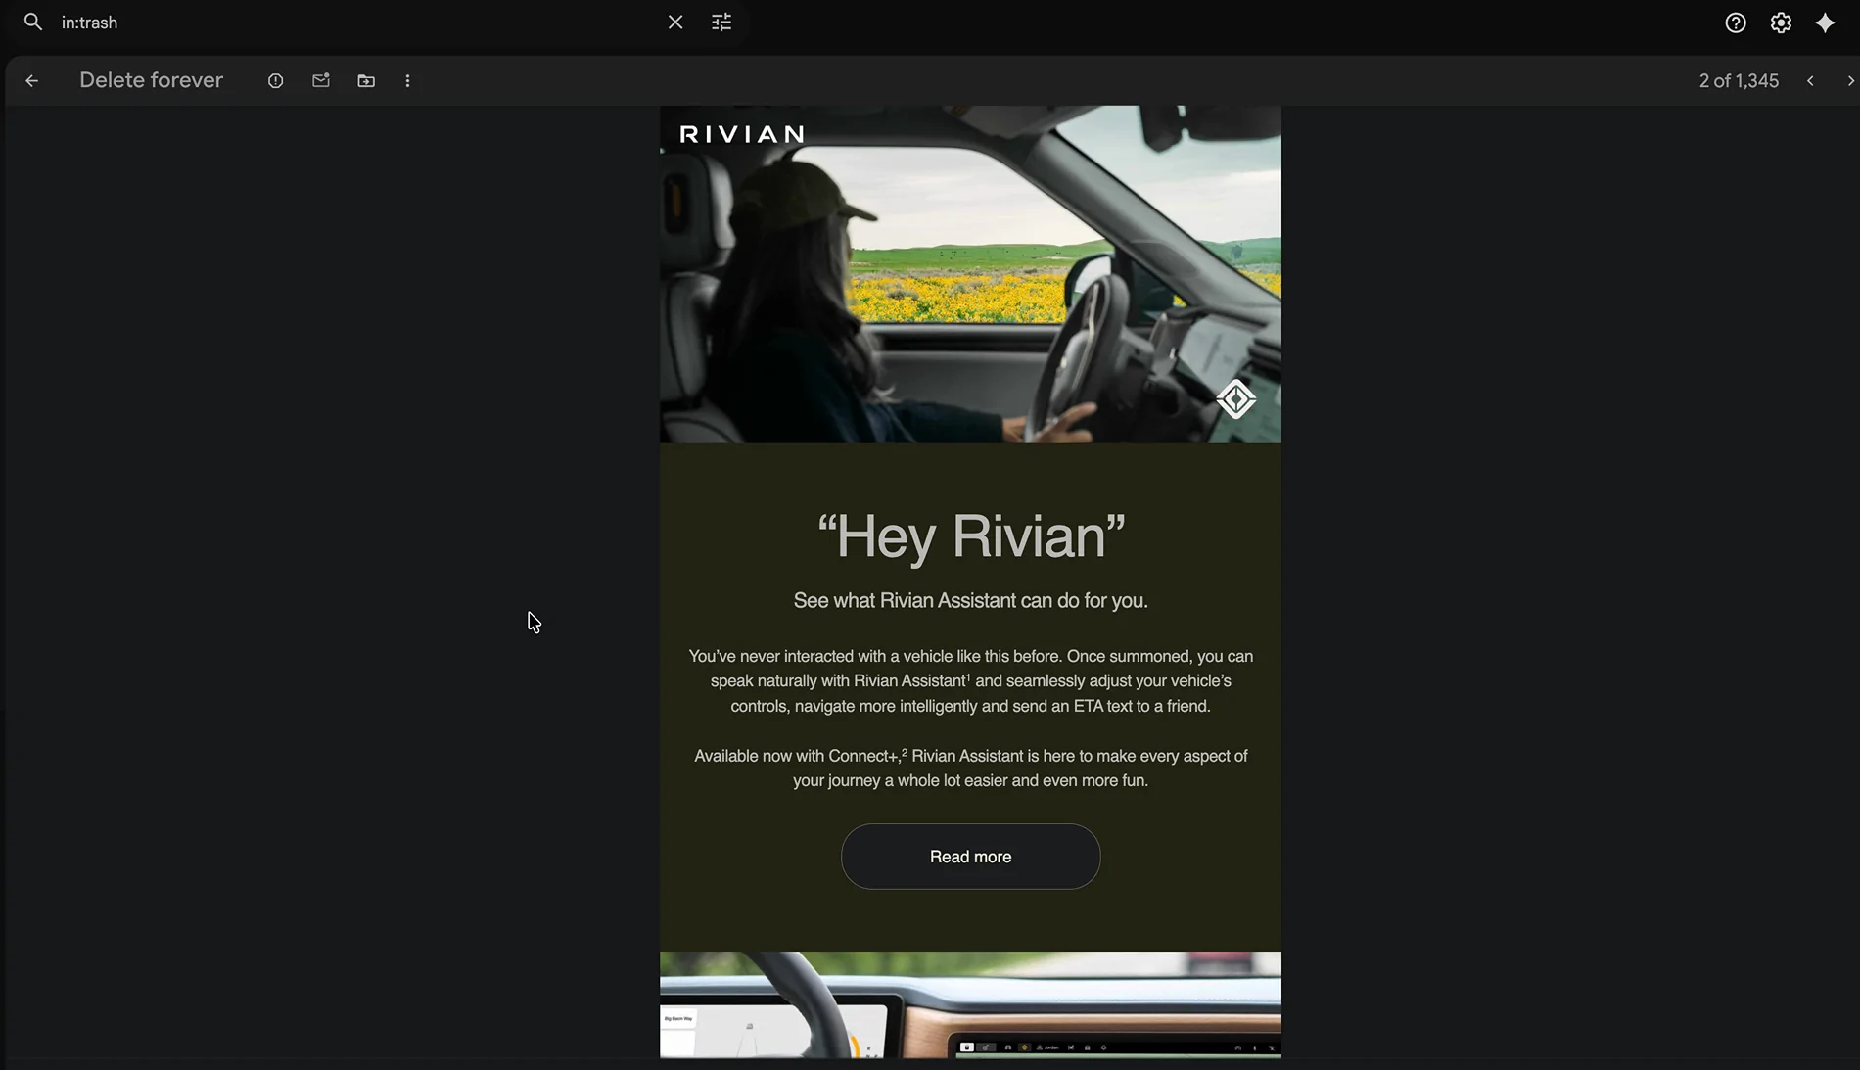The height and width of the screenshot is (1070, 1860).
Task: Click the search magnifier icon
Action: tap(33, 22)
